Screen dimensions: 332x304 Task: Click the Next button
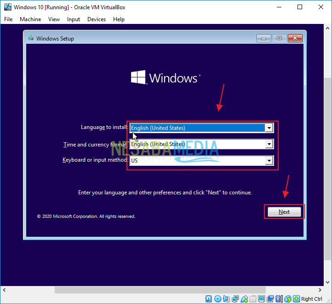coord(284,212)
